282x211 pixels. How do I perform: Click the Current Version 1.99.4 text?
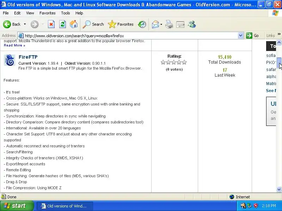click(x=38, y=63)
